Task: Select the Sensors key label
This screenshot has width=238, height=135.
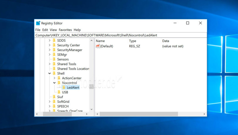Action: click(x=63, y=59)
